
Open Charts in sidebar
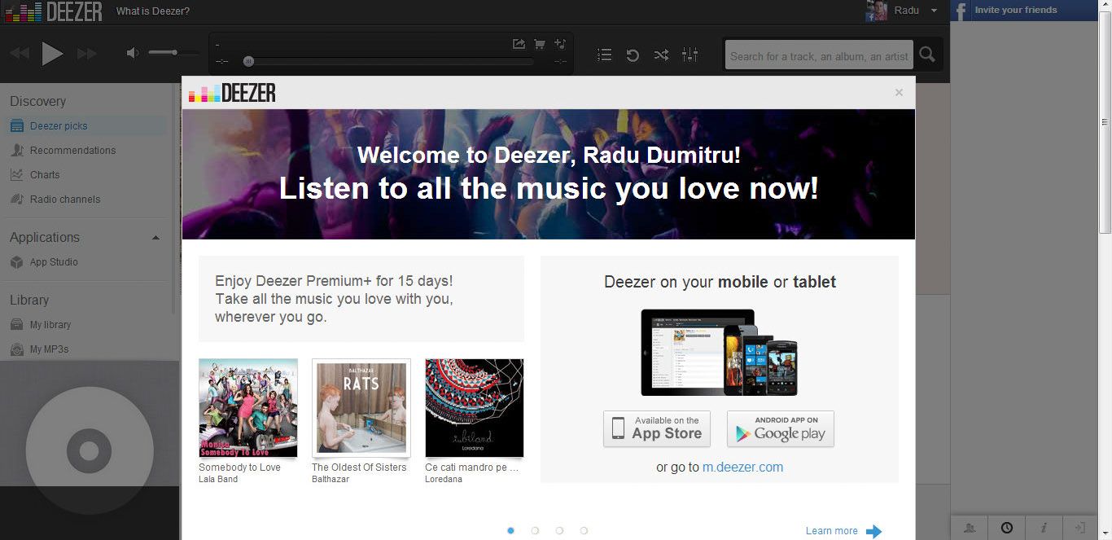(x=45, y=175)
